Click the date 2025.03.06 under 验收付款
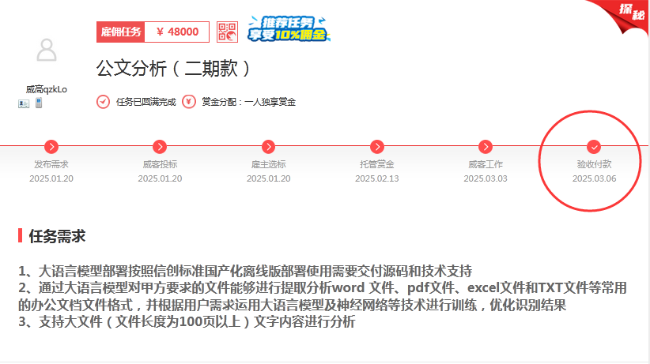 point(594,178)
